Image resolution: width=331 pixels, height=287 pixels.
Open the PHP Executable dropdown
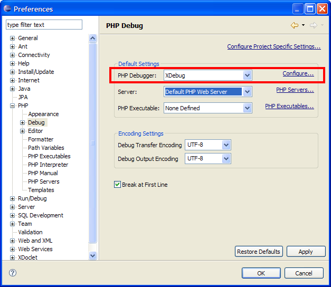[247, 108]
